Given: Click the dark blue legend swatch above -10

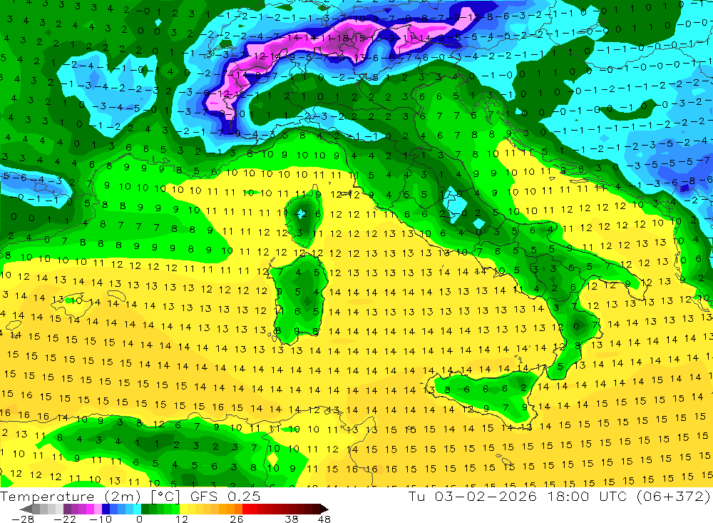Looking at the screenshot, I should [x=106, y=509].
